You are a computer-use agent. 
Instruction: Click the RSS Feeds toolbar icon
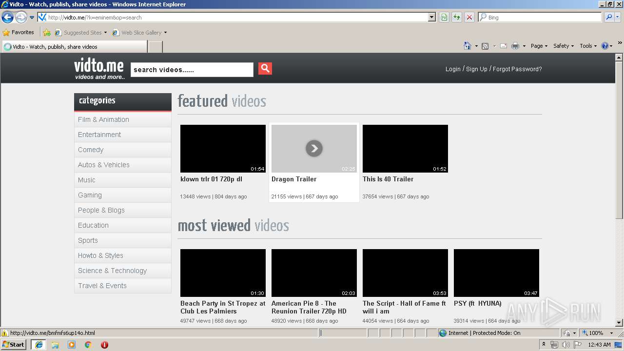pyautogui.click(x=485, y=46)
